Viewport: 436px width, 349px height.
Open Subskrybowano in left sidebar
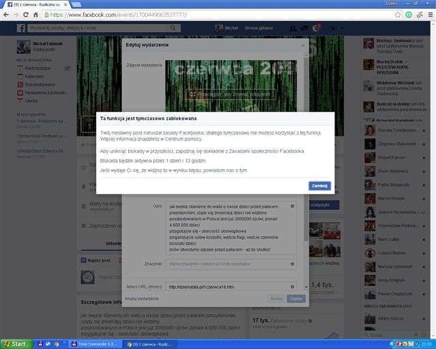40,85
